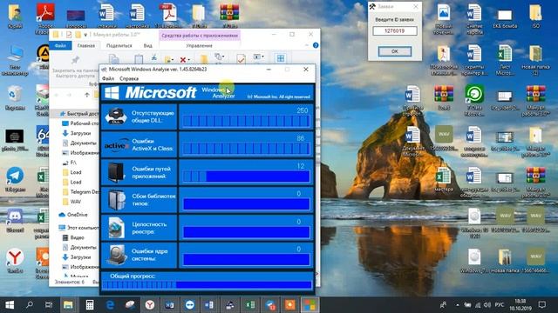Collapse the Explorer ribbon chevron
This screenshot has width=558, height=313.
pyautogui.click(x=307, y=45)
